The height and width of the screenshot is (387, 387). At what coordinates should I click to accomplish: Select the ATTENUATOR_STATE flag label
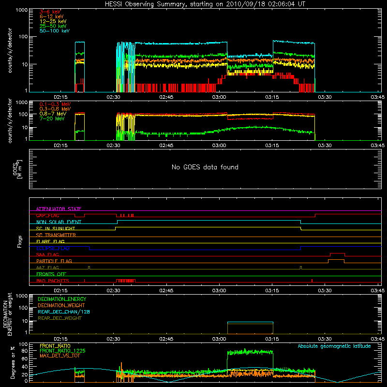point(59,209)
